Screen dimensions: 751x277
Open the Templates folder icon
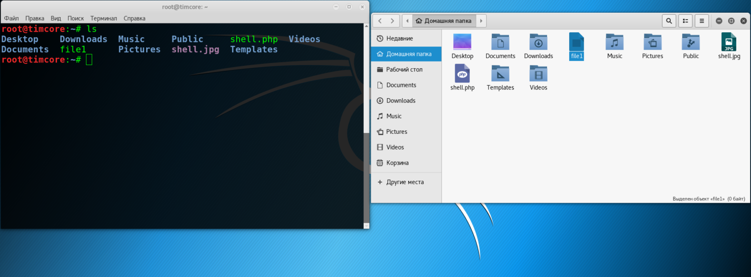click(x=500, y=74)
